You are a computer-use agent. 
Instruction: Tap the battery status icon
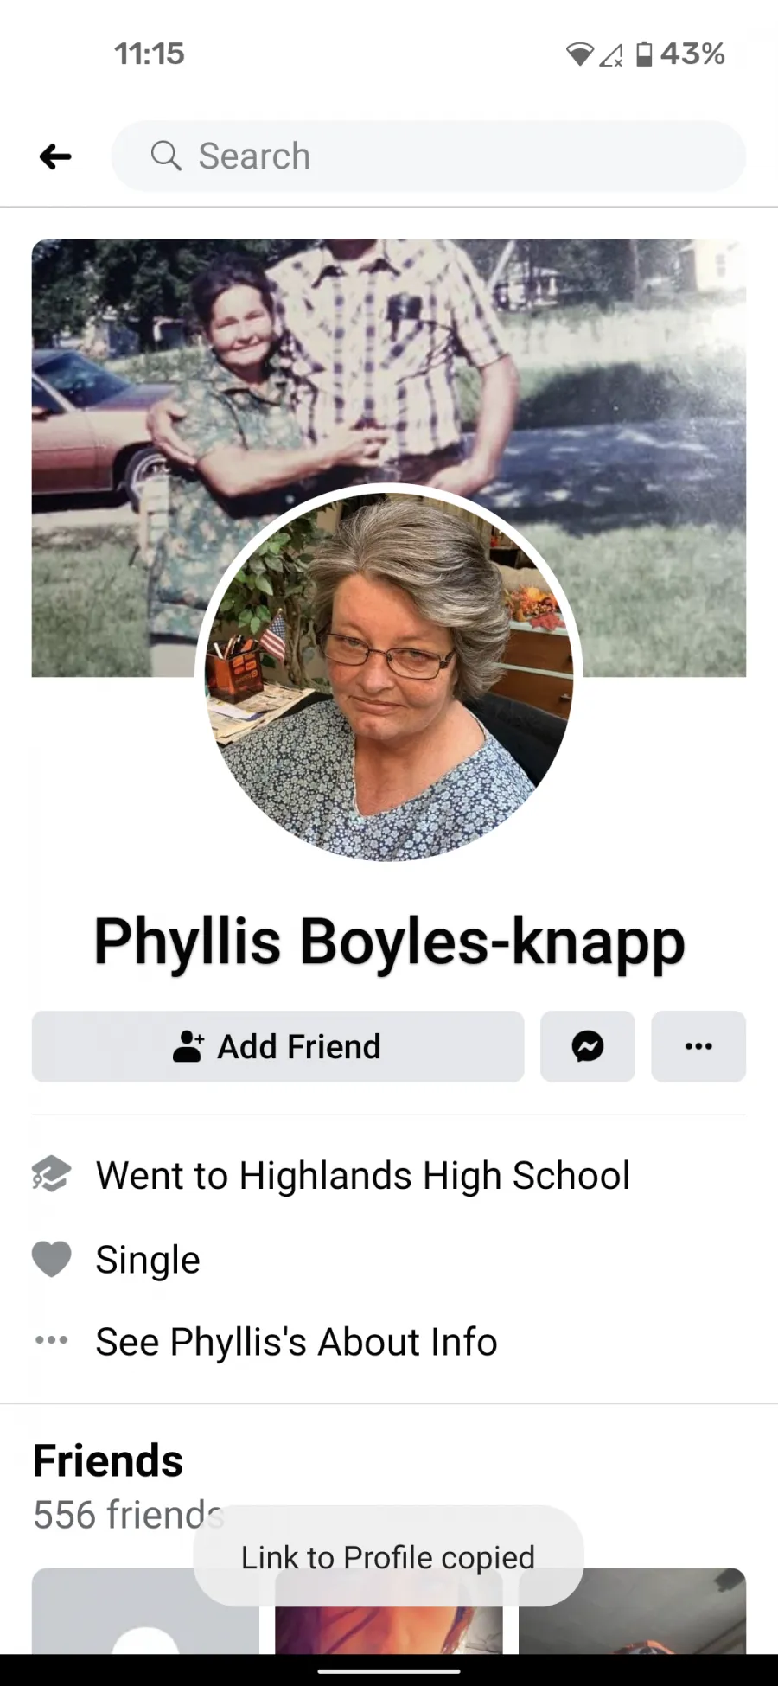pos(644,54)
